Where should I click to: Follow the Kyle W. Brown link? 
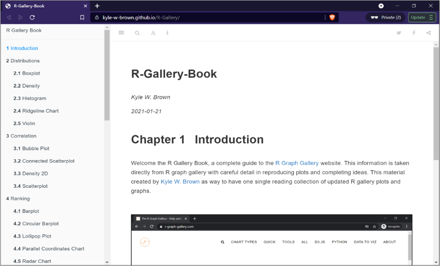click(180, 182)
